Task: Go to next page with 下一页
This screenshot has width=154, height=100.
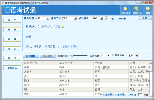Action: [x=121, y=95]
